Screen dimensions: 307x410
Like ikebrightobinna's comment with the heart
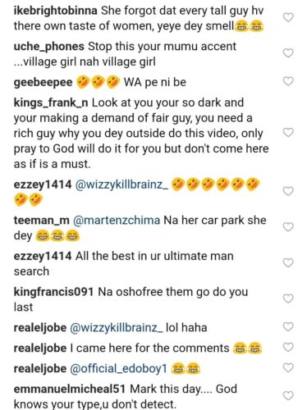point(288,17)
